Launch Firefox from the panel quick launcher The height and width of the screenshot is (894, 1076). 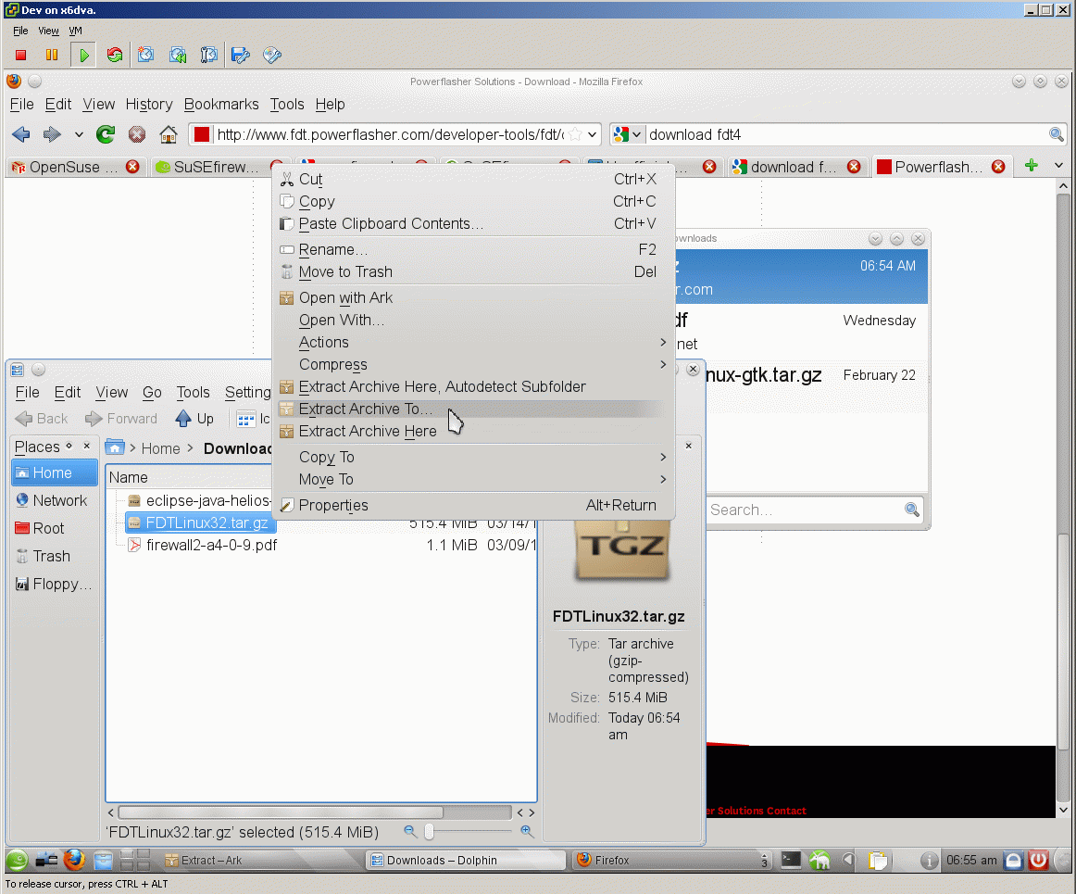pos(74,860)
